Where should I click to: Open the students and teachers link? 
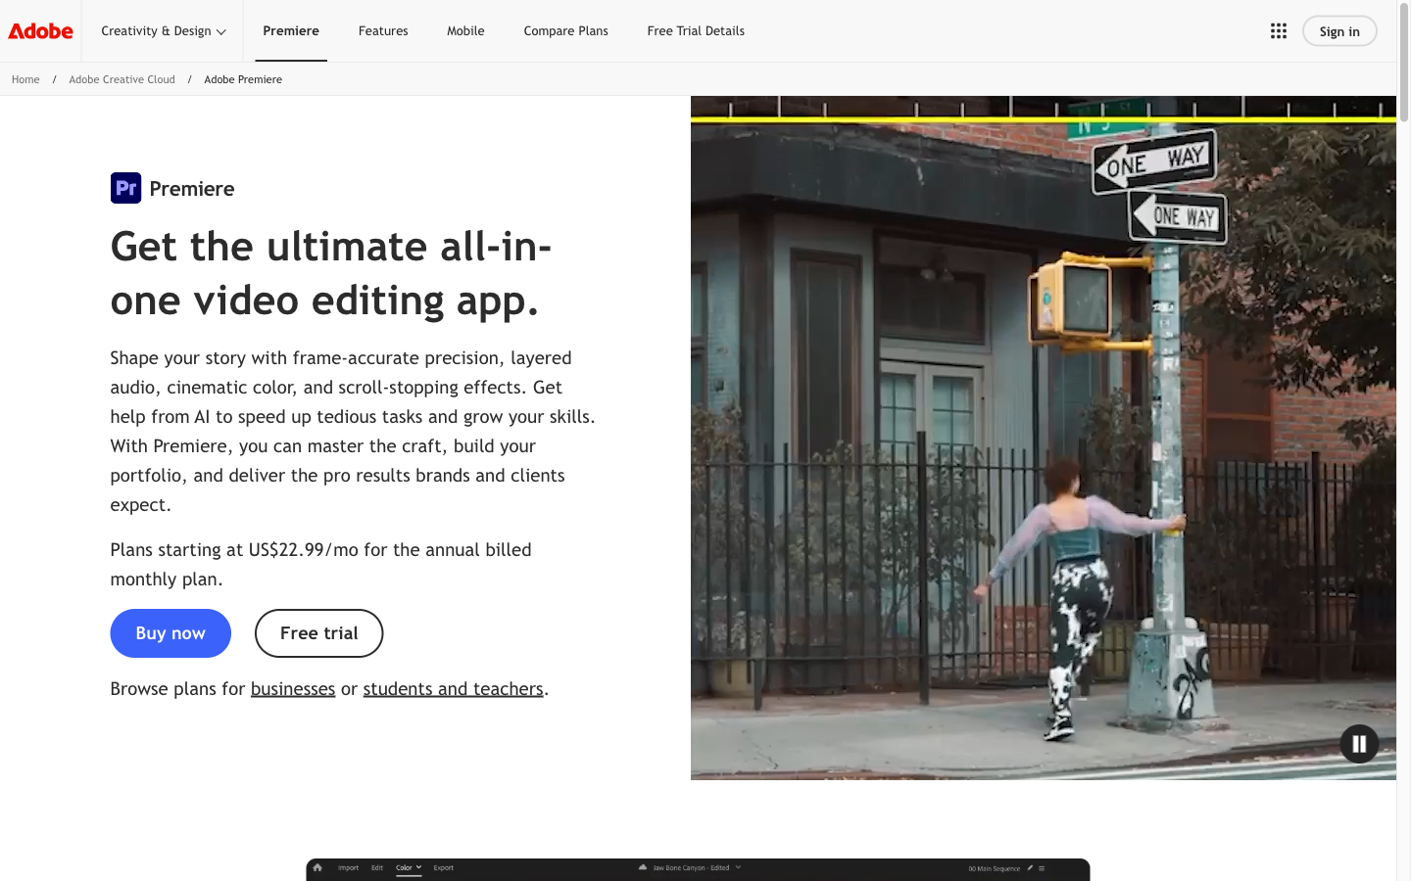tap(453, 688)
